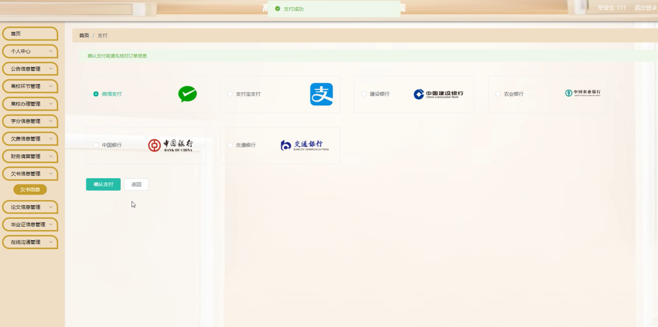Expand the 个人中心 sidebar menu

30,51
